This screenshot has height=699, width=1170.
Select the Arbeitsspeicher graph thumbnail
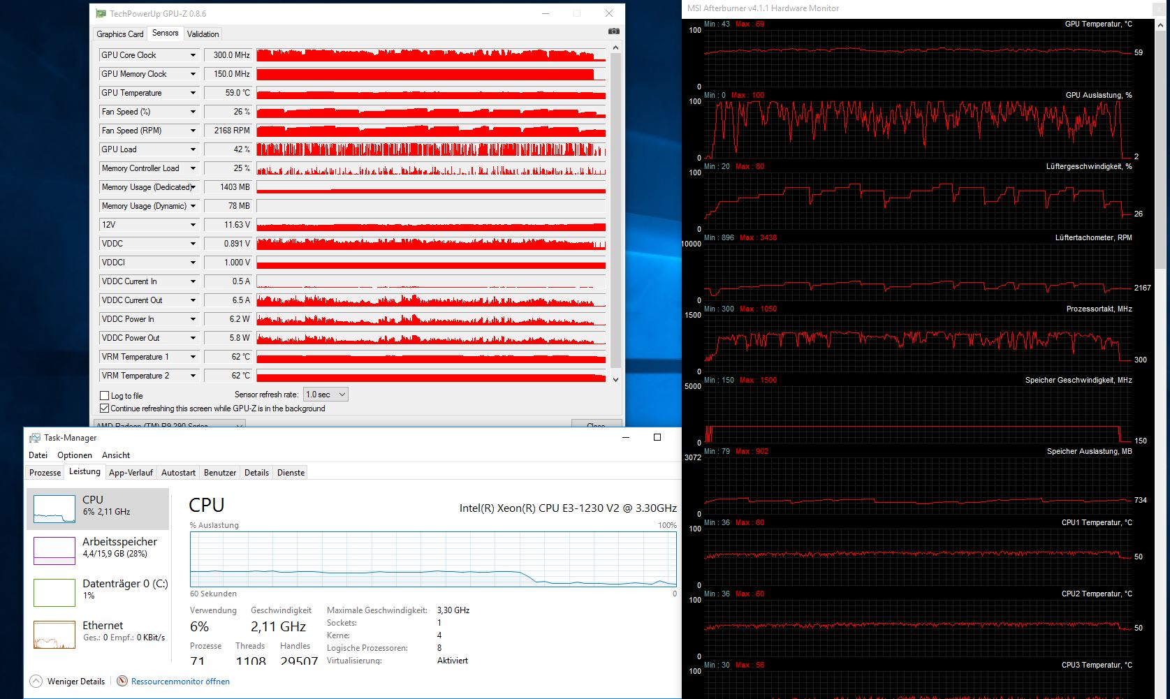[54, 550]
